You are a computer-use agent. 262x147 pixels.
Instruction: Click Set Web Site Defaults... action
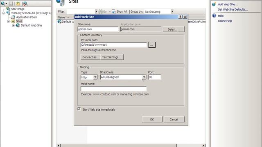click(233, 9)
